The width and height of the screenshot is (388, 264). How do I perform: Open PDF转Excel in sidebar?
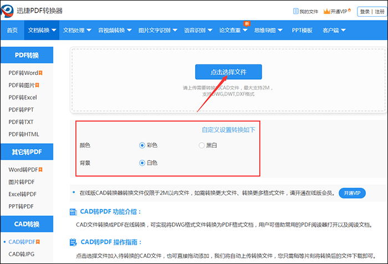(x=23, y=97)
